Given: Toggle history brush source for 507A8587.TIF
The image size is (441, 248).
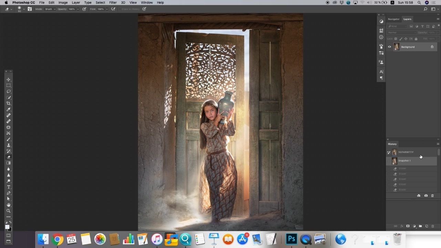Looking at the screenshot, I should pos(389,152).
